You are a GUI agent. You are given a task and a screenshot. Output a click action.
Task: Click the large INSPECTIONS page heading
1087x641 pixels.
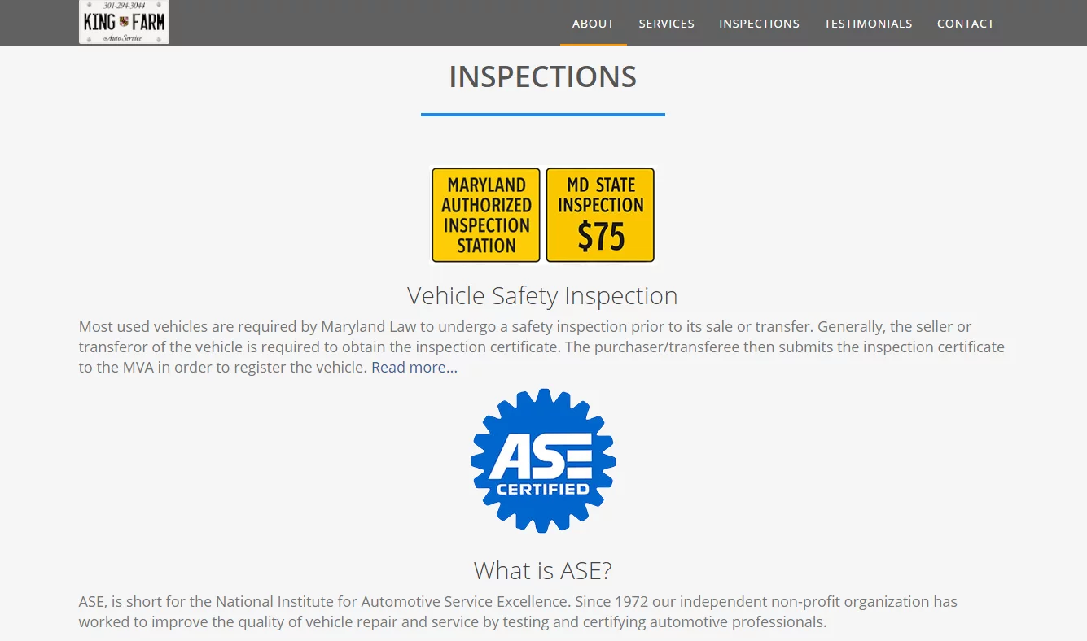coord(543,76)
